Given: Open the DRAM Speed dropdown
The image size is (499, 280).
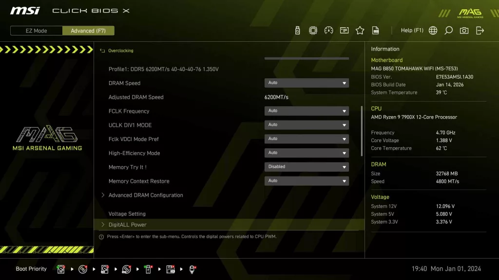Looking at the screenshot, I should 306,83.
